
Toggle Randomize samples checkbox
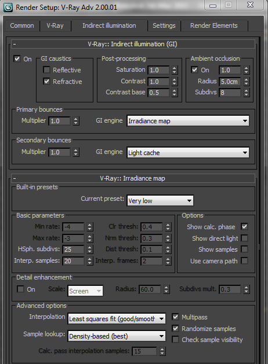click(x=175, y=329)
